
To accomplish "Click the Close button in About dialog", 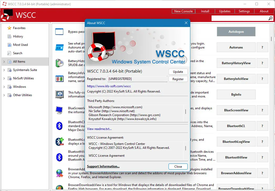I will click(178, 166).
